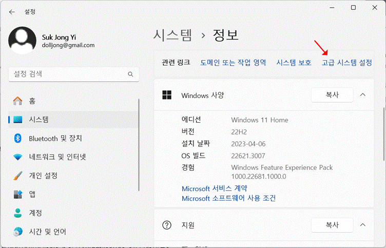
Task: Click the Accounts person icon
Action: click(x=18, y=213)
